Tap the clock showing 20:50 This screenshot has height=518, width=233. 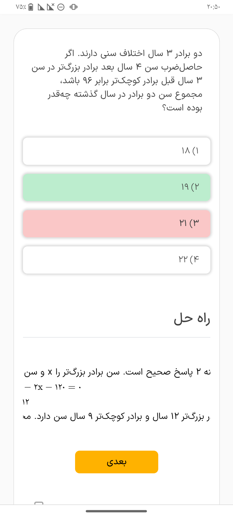(x=213, y=7)
